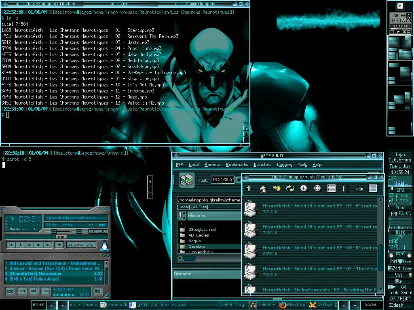
Task: Click the parent directory '..' entry in gFTP
Action: click(x=189, y=224)
